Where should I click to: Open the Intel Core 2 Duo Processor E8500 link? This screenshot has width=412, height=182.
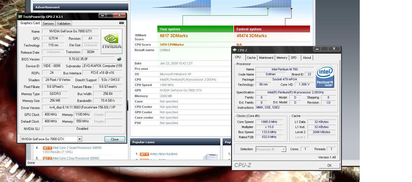pos(76,158)
